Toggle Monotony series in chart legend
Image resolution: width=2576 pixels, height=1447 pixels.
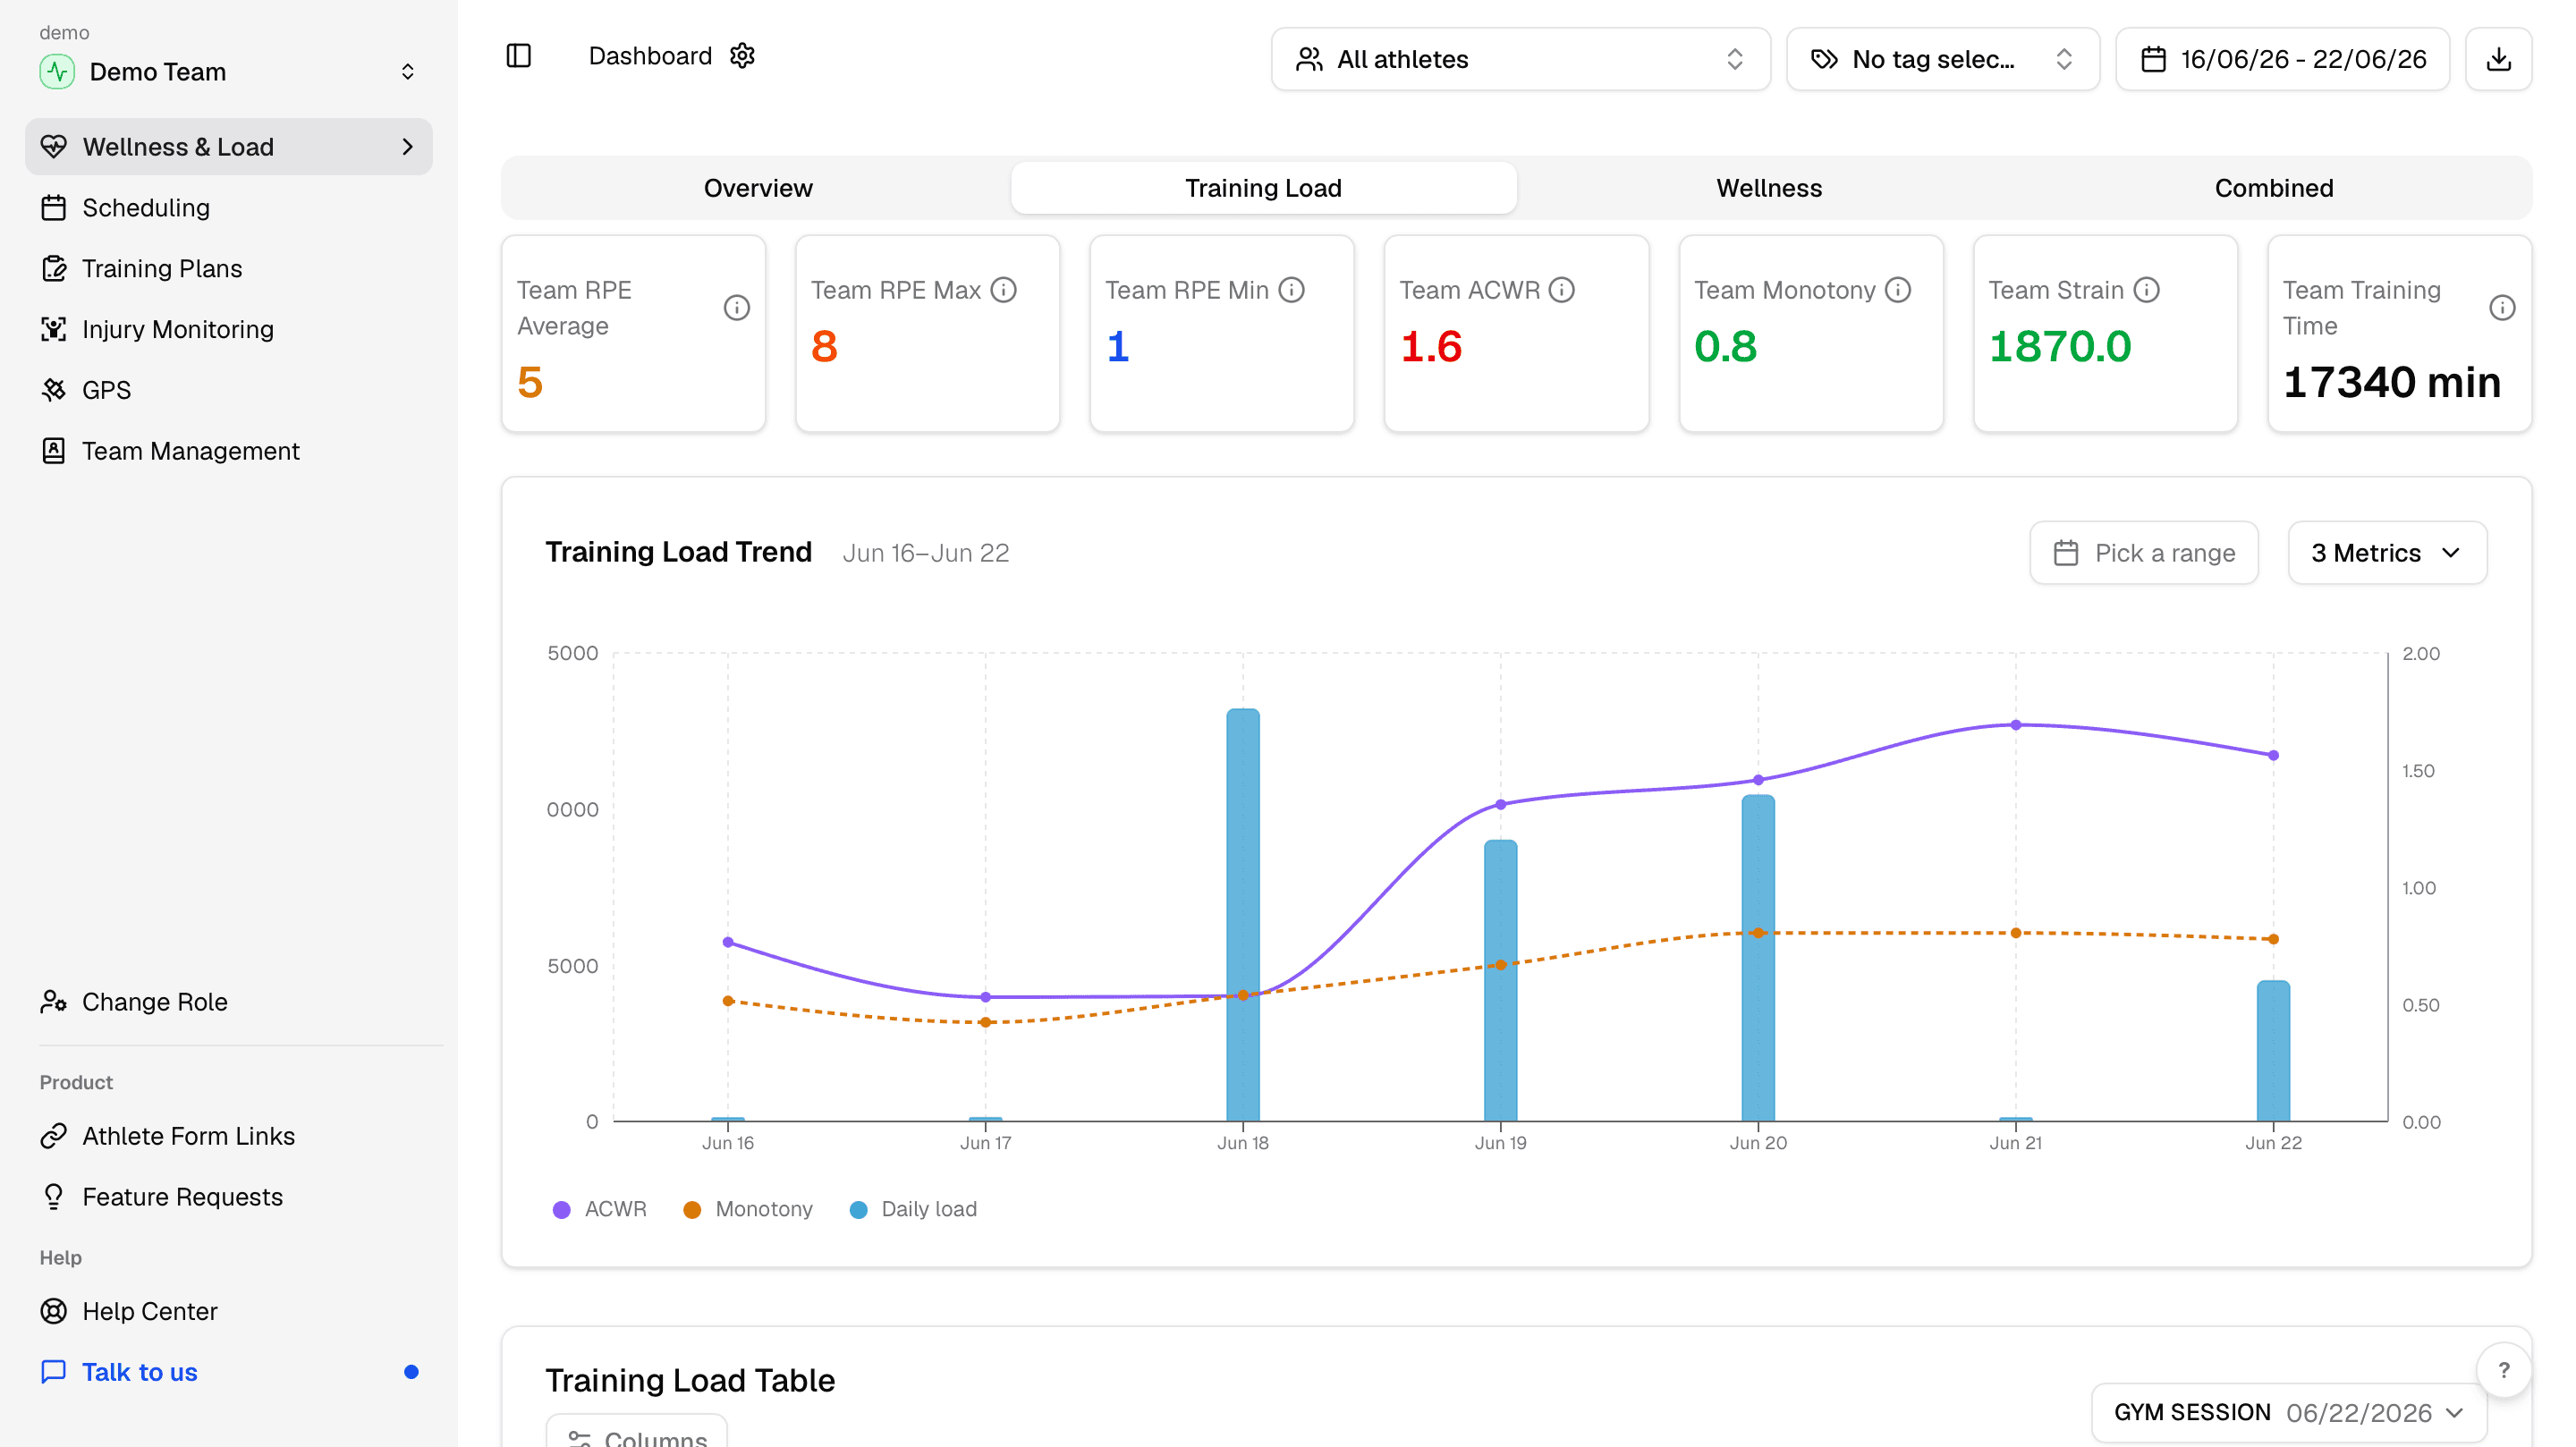pos(748,1209)
